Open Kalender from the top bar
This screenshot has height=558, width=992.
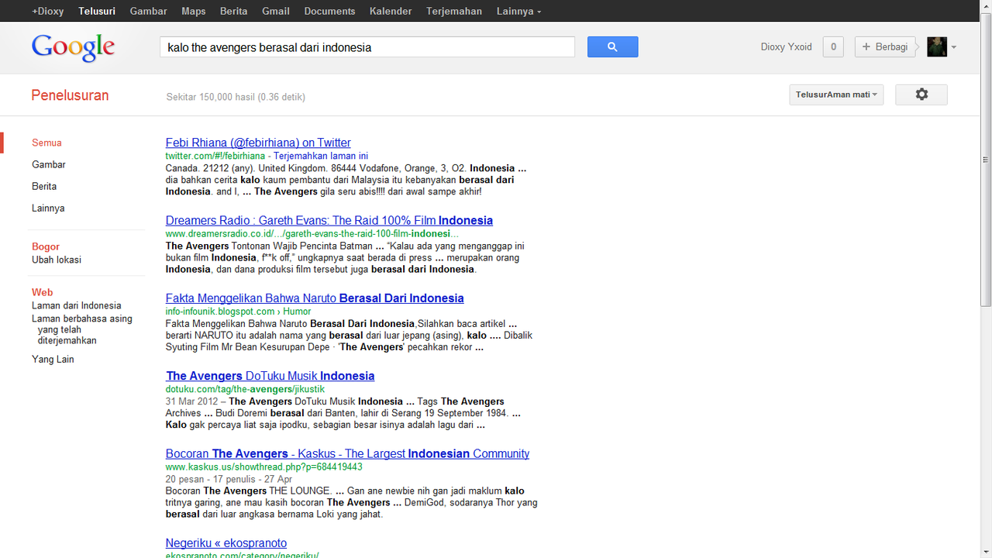(391, 11)
